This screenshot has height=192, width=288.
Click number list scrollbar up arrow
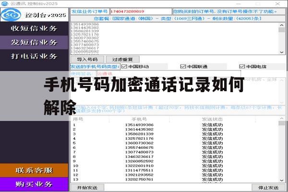point(282,25)
